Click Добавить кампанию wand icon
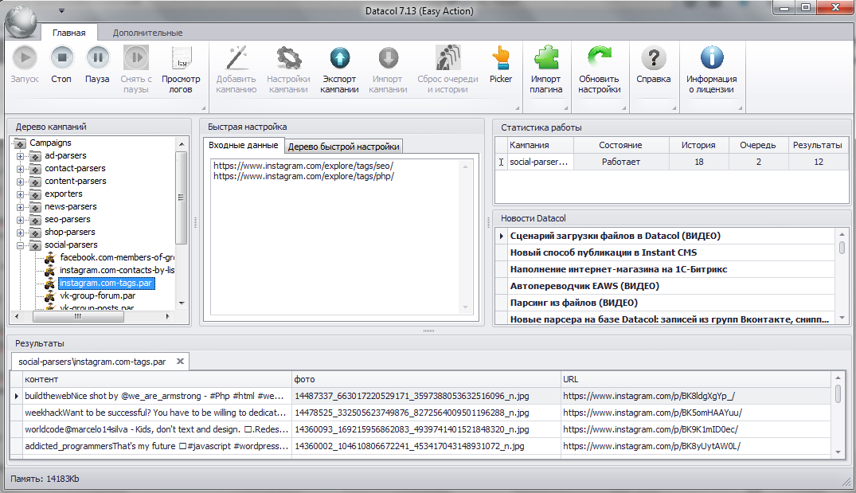Viewport: 856px width, 493px height. click(236, 58)
